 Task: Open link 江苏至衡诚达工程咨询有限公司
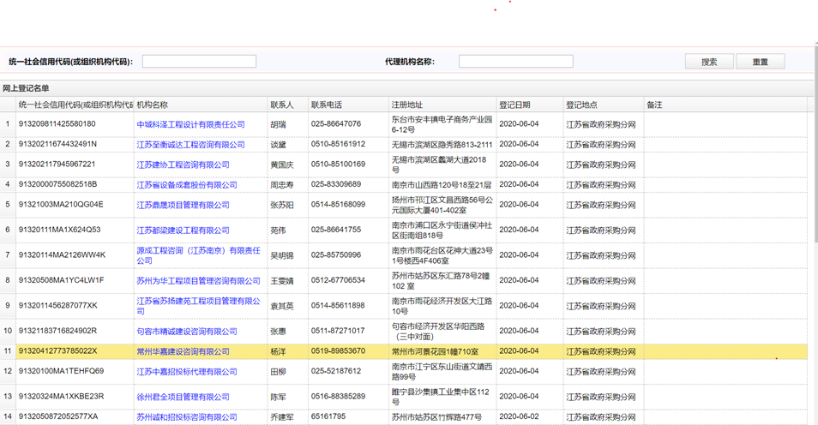point(191,145)
